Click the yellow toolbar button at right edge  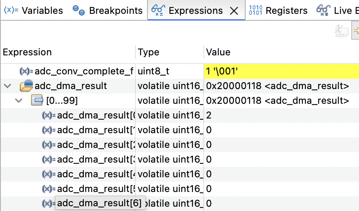coord(356,30)
